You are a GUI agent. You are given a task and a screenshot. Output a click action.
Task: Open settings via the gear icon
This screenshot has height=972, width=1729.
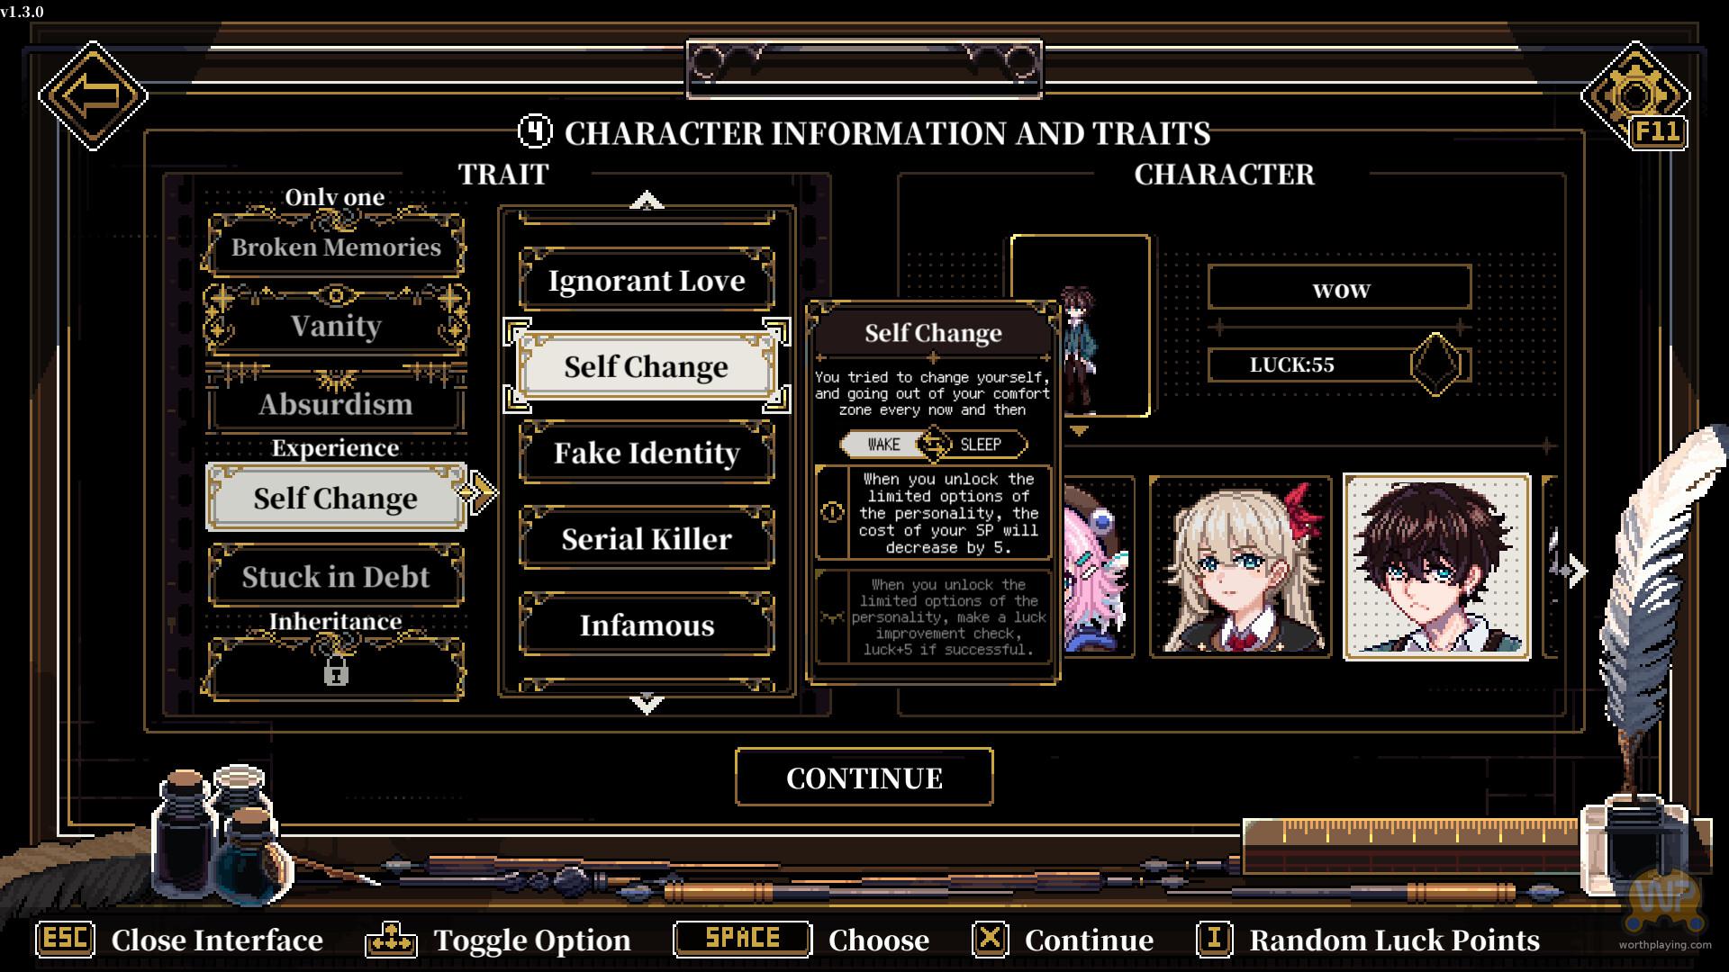pyautogui.click(x=1634, y=95)
